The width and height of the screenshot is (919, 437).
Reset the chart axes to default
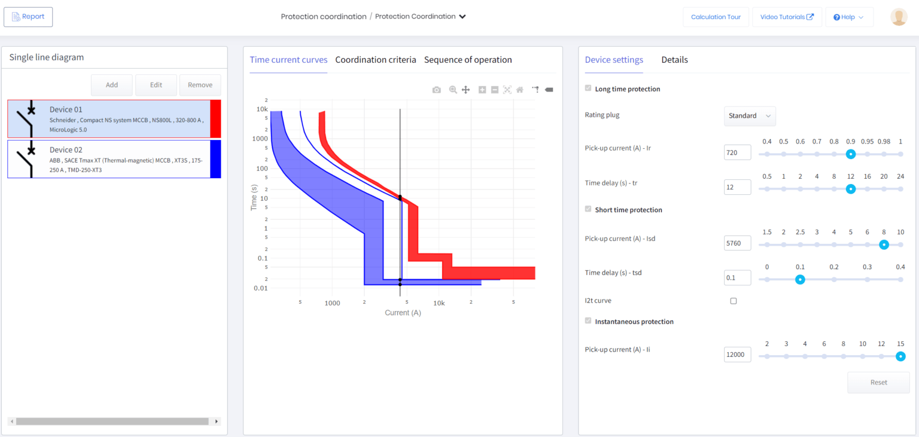click(519, 89)
